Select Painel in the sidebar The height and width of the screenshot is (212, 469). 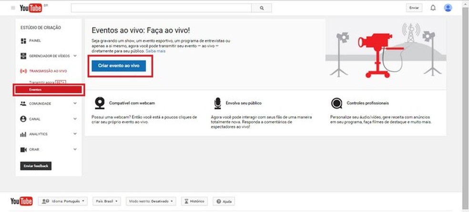pos(35,41)
